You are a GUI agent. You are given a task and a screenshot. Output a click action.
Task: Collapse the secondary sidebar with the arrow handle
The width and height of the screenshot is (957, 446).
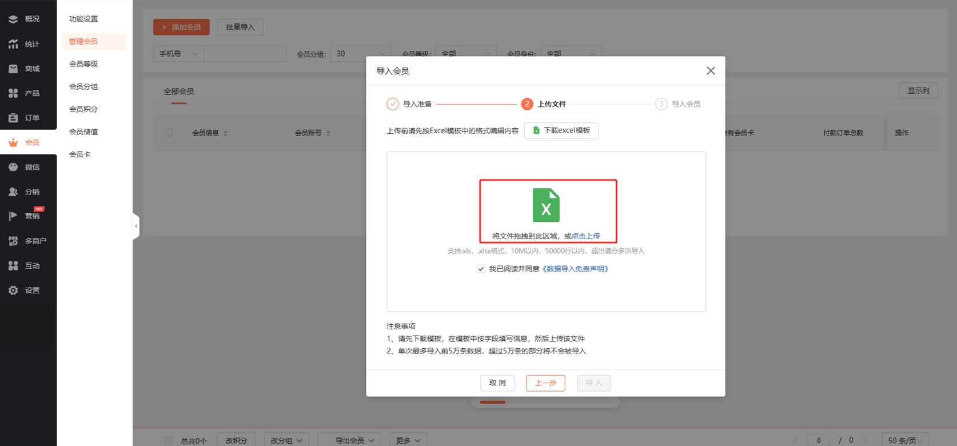(x=136, y=226)
